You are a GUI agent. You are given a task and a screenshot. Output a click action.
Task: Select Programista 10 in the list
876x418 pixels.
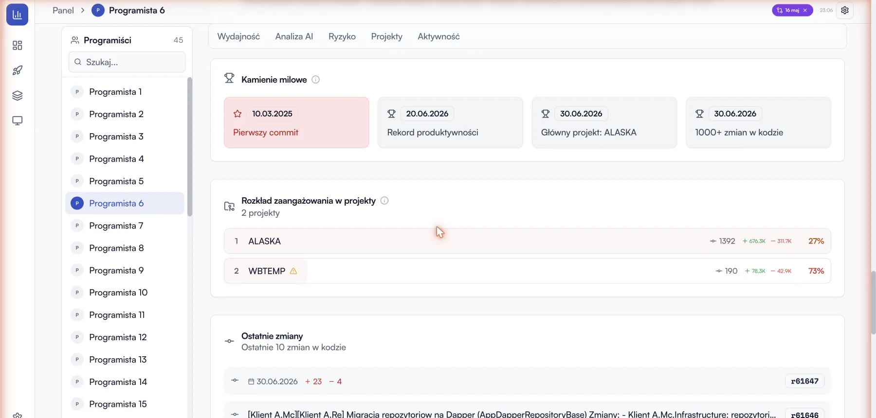pyautogui.click(x=125, y=293)
